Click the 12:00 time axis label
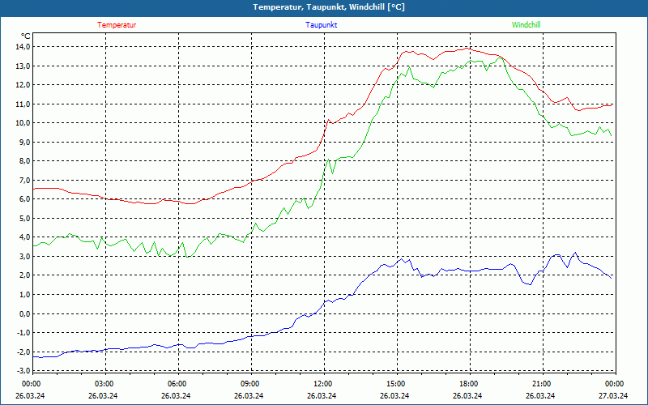Viewport: 648px width, 405px height. [x=322, y=384]
